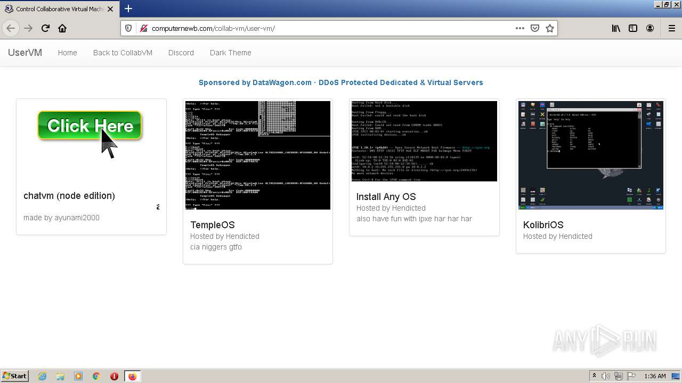Go Back to CollabVM
Viewport: 682px width, 383px height.
pos(123,53)
